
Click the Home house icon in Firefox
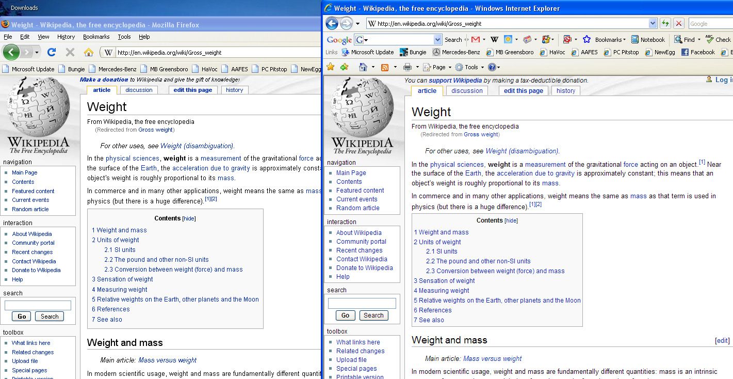pos(89,52)
